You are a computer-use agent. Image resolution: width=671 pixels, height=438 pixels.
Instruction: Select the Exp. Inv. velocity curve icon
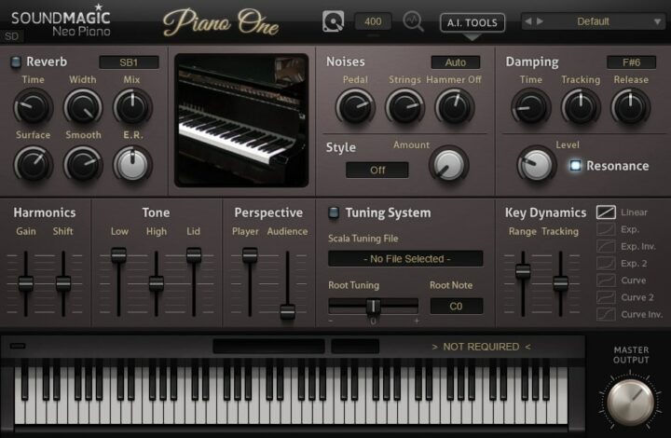(606, 246)
